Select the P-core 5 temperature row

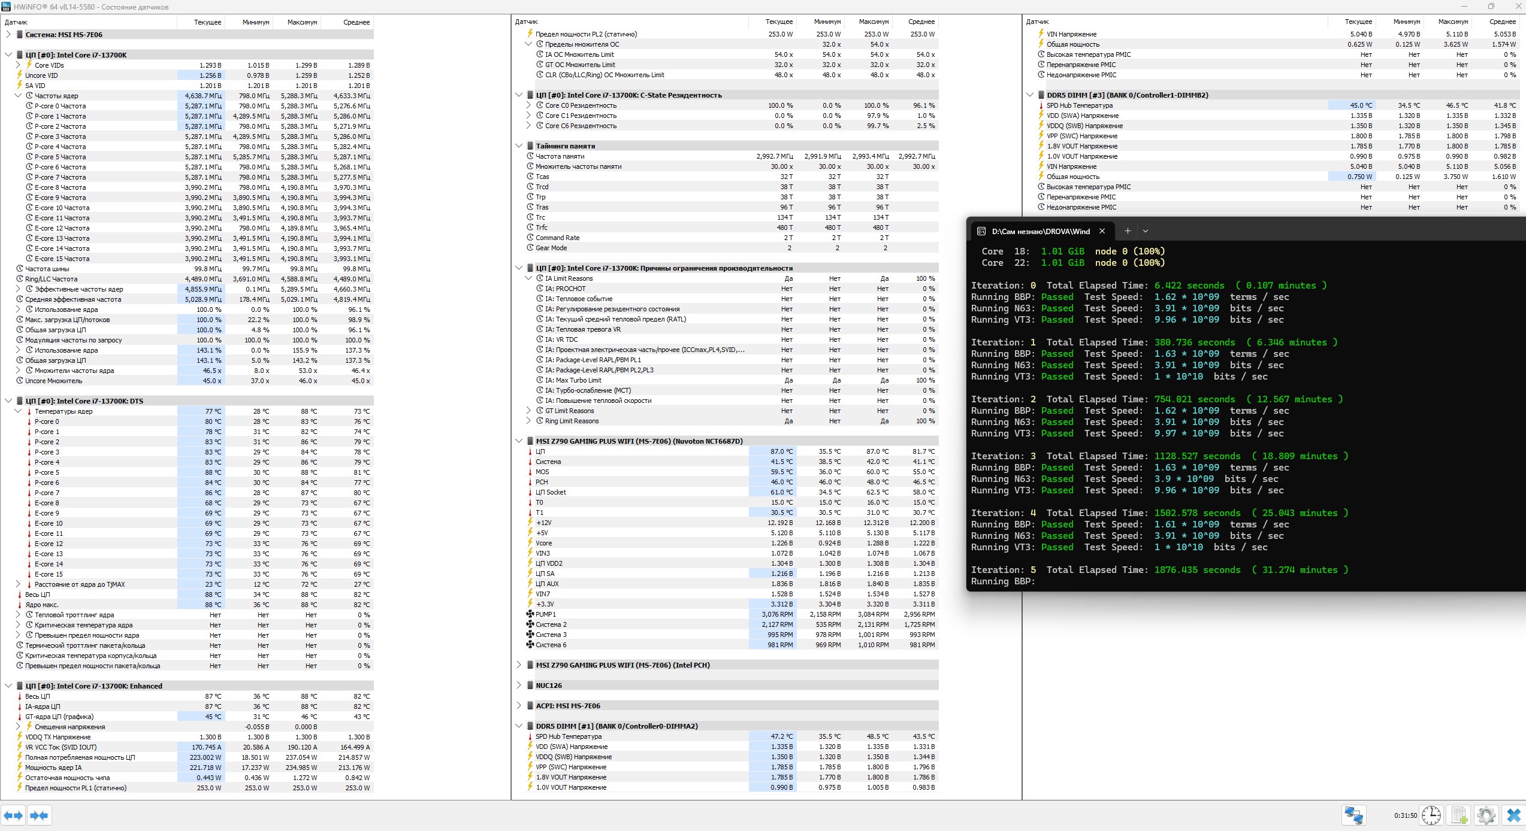47,472
